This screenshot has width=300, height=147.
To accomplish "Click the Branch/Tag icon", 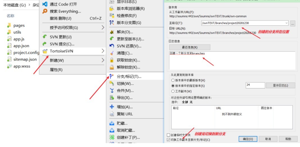I will [111, 77].
